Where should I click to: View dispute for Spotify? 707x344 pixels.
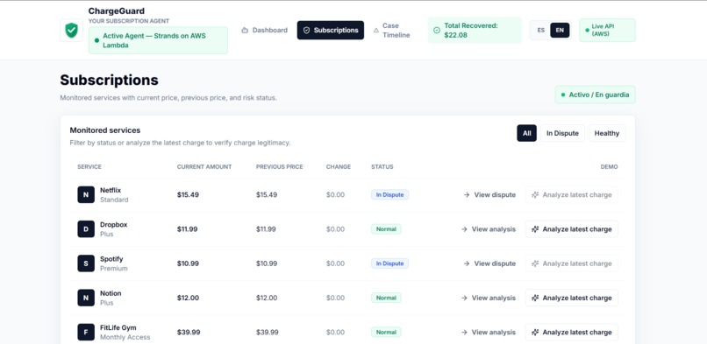tap(489, 263)
